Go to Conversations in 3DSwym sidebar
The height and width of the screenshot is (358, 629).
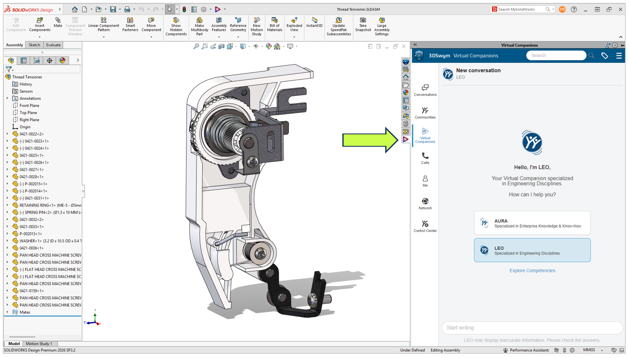click(x=425, y=90)
